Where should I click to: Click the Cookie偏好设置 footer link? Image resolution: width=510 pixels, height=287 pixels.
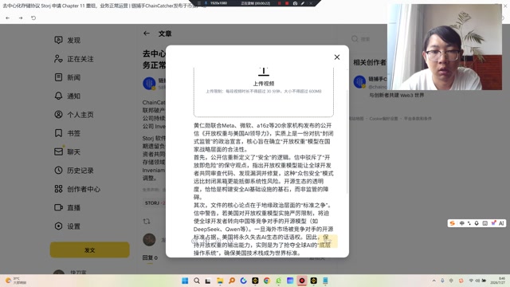tap(383, 119)
